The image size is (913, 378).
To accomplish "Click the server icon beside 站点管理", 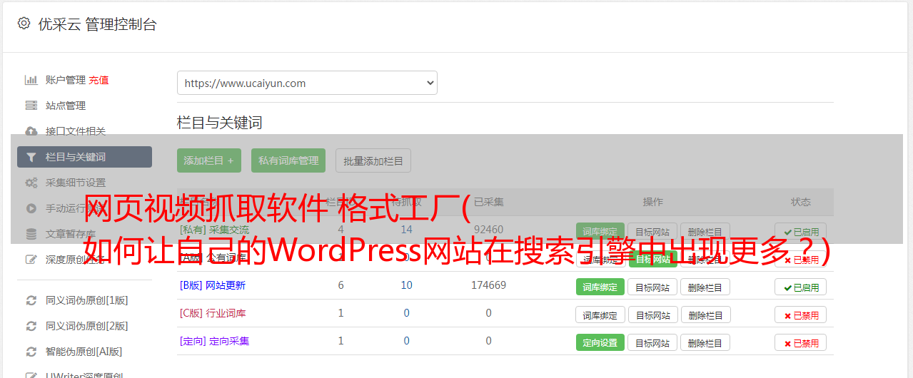I will tap(31, 106).
